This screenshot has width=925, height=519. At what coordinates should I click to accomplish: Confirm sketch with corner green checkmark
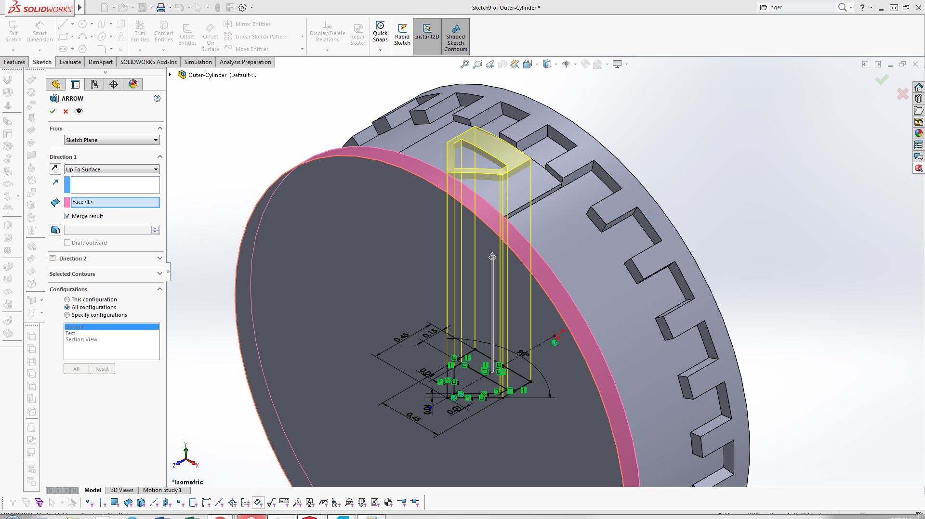882,79
